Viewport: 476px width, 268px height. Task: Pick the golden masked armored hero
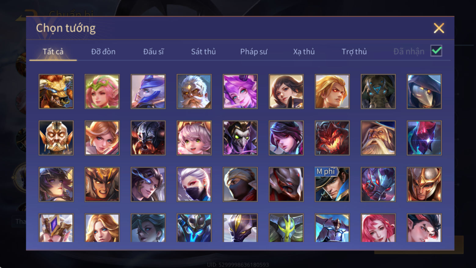56,138
